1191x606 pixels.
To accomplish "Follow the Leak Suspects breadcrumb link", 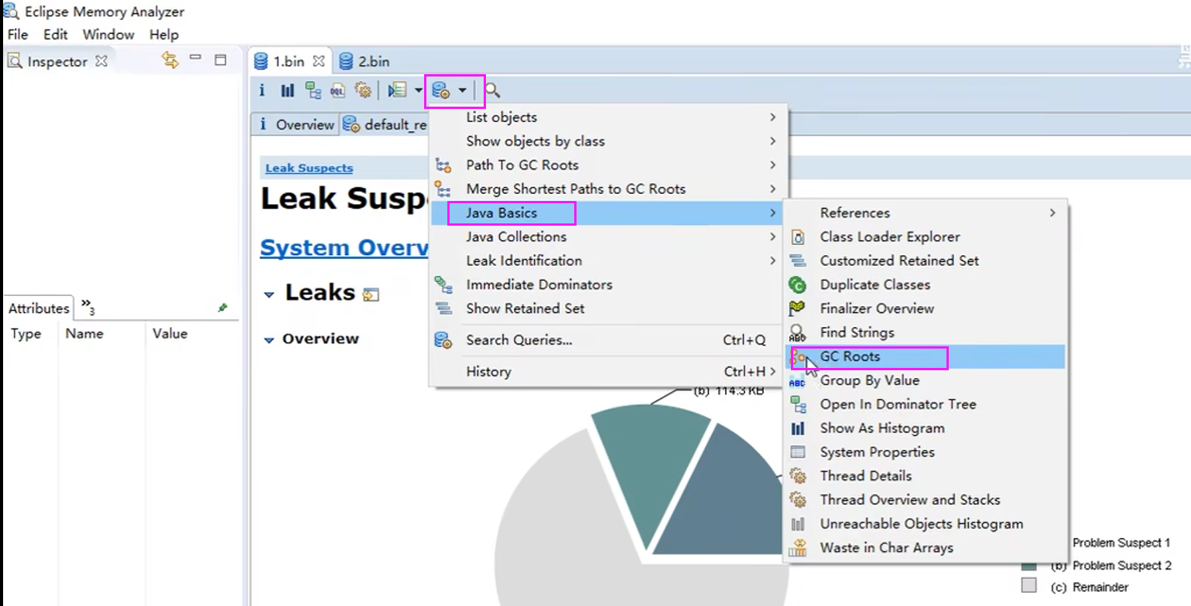I will click(309, 168).
